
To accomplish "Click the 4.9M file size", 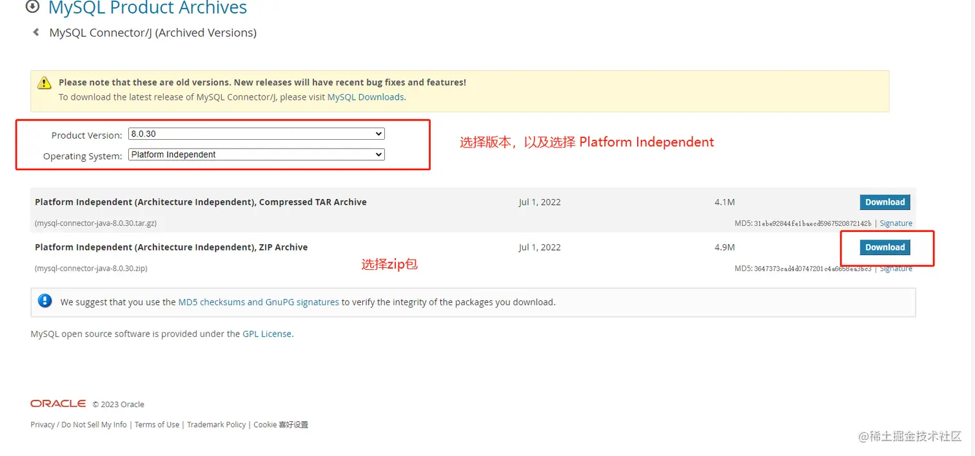I will (x=725, y=247).
